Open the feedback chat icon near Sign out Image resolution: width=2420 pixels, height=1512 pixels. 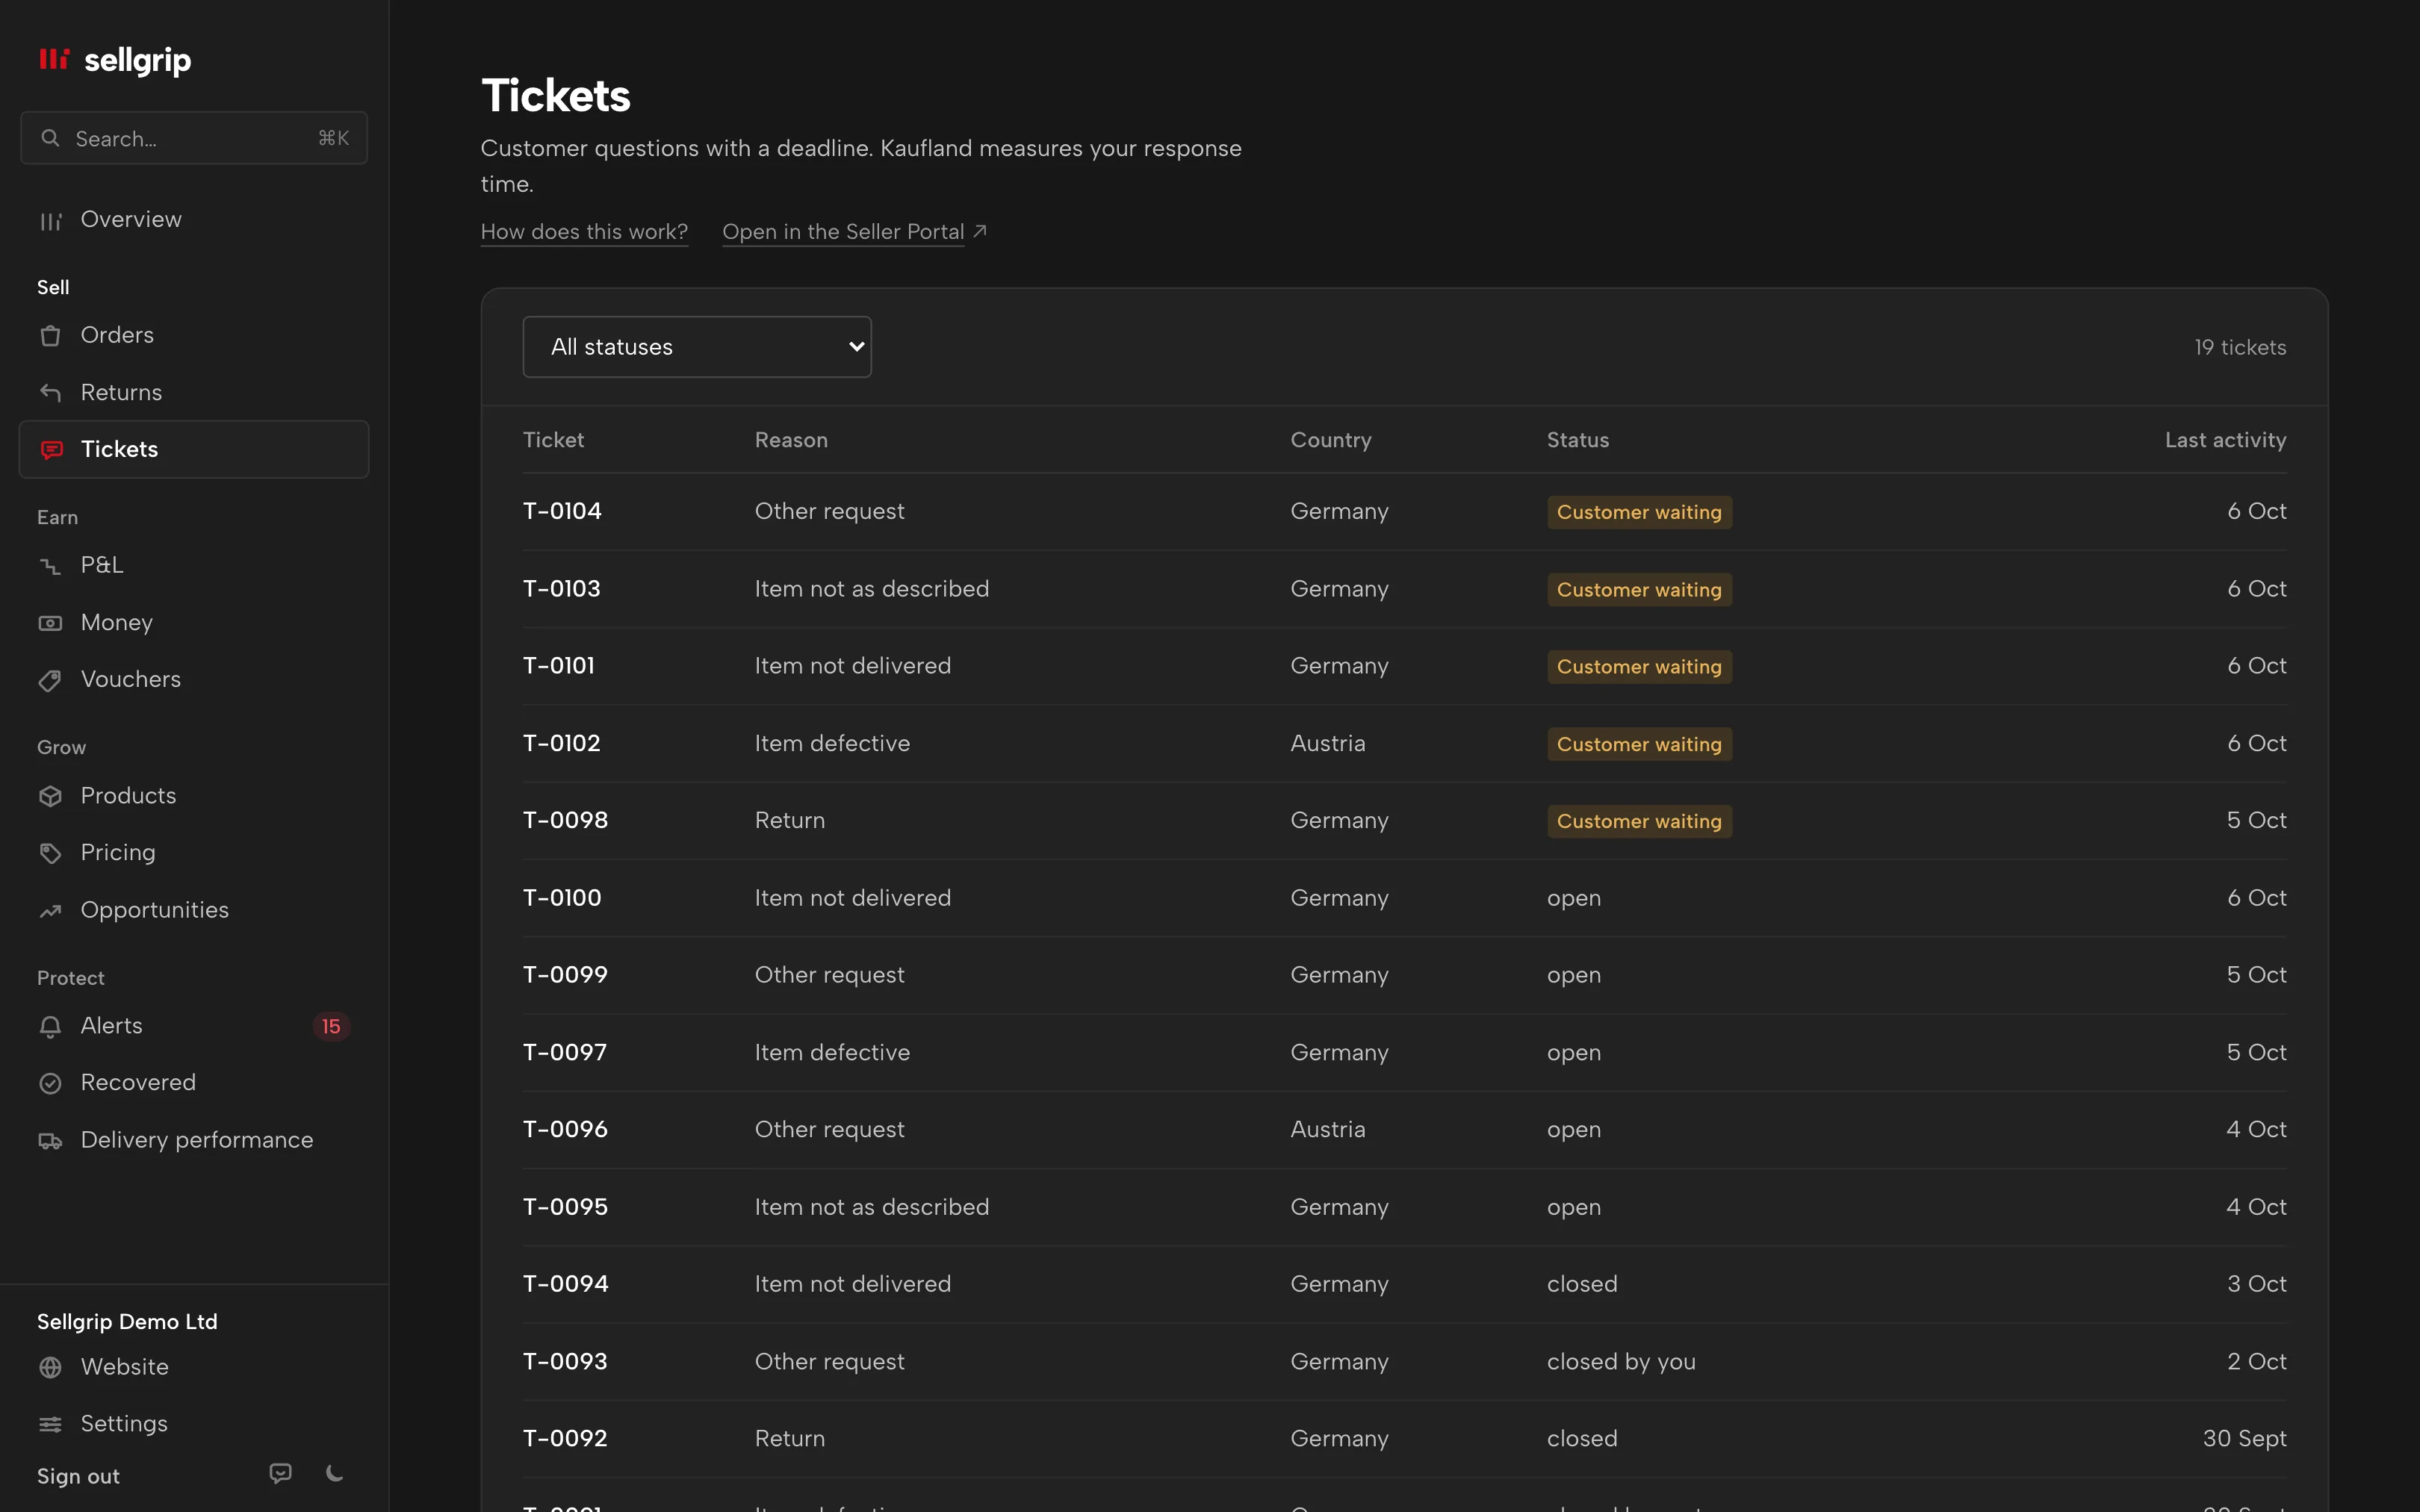click(x=281, y=1473)
